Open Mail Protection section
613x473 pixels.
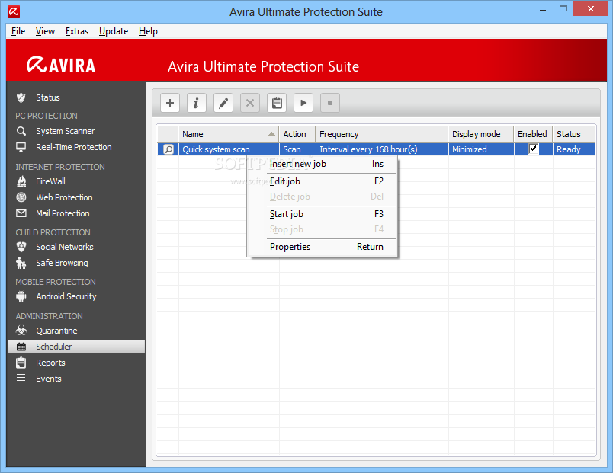point(63,214)
